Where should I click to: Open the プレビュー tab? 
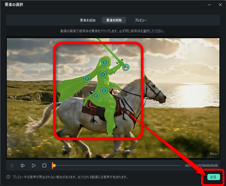(x=140, y=20)
